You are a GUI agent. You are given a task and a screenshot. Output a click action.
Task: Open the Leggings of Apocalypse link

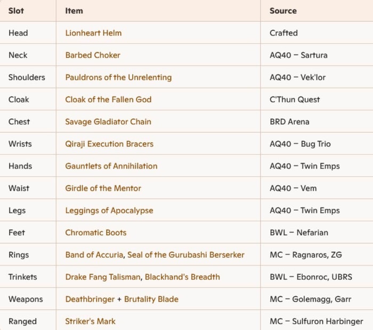click(109, 211)
